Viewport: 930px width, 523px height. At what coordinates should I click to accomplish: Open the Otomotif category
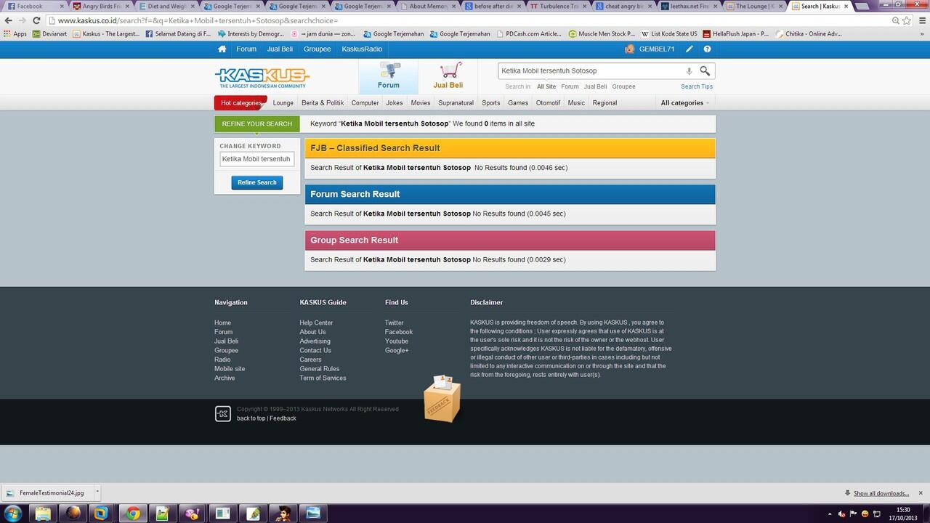point(548,102)
